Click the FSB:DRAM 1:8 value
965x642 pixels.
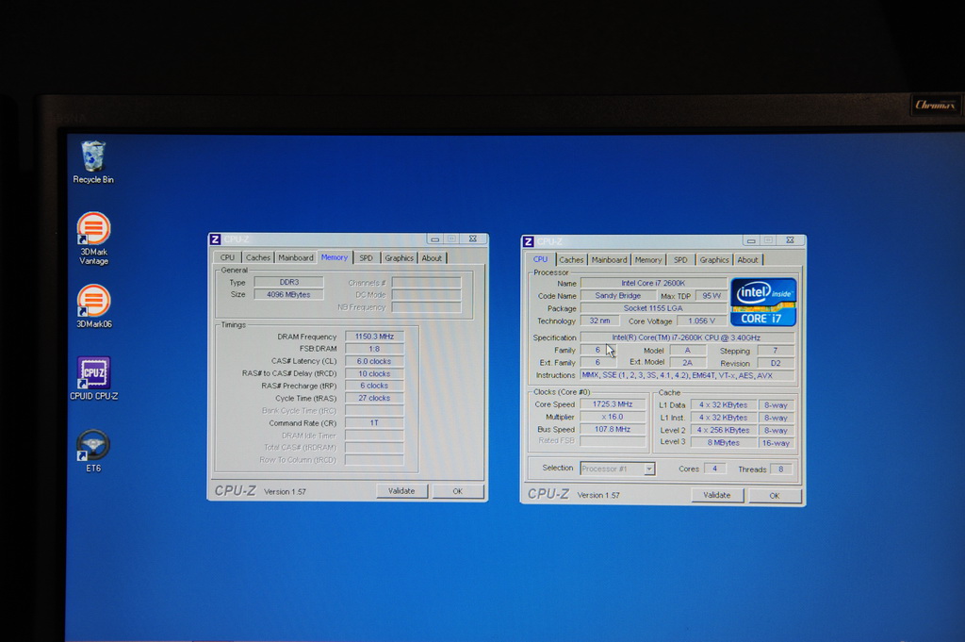tap(374, 349)
